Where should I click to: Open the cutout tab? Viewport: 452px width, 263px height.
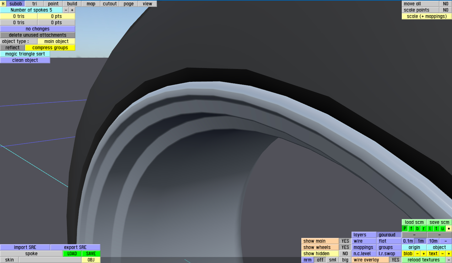coord(110,4)
